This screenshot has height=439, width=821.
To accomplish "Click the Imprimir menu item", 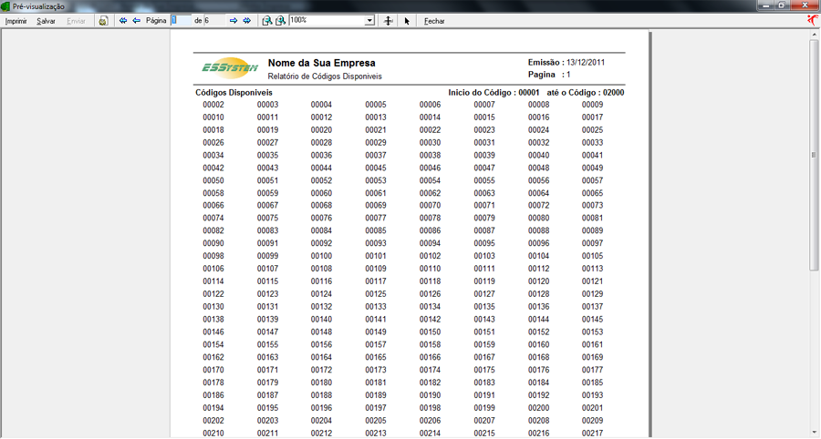I will click(16, 20).
